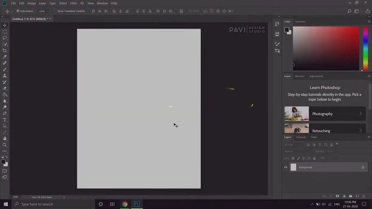Screen dimensions: 372x209
Task: Hide the Background layer eye icon
Action: pyautogui.click(x=285, y=167)
